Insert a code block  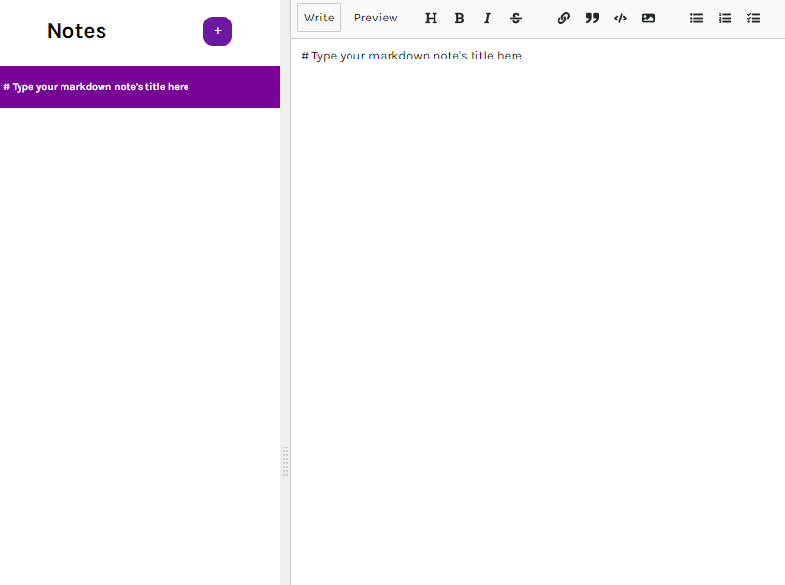(620, 18)
